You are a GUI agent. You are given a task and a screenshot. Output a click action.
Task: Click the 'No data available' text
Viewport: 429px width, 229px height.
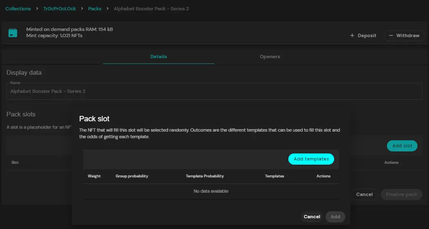pyautogui.click(x=211, y=191)
